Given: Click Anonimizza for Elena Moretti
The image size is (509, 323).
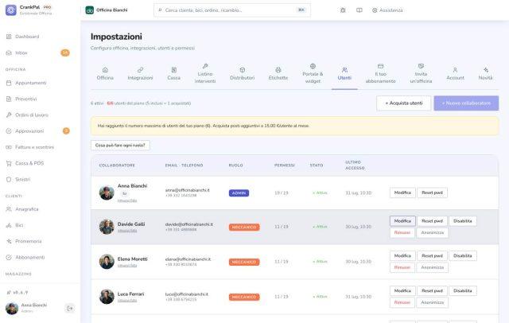Looking at the screenshot, I should pyautogui.click(x=433, y=267).
